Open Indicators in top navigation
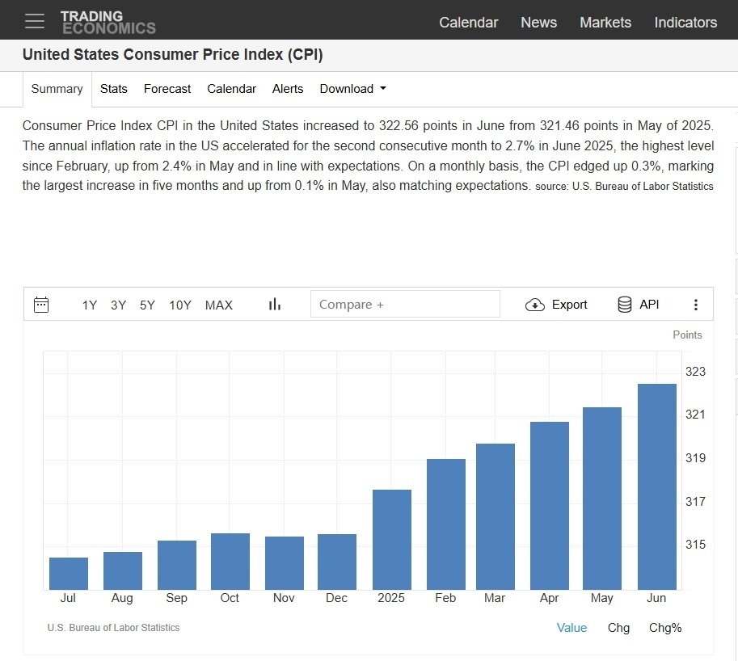This screenshot has width=738, height=661. point(685,22)
